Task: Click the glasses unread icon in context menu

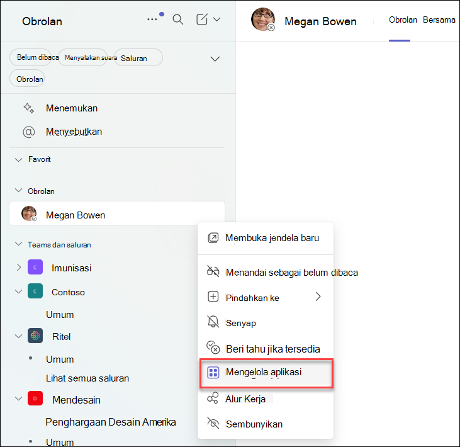Action: click(x=213, y=271)
